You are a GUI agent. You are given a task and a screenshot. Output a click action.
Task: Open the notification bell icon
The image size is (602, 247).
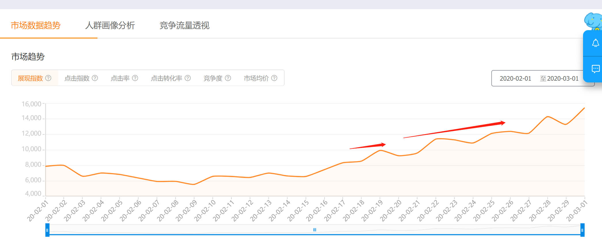coord(595,43)
